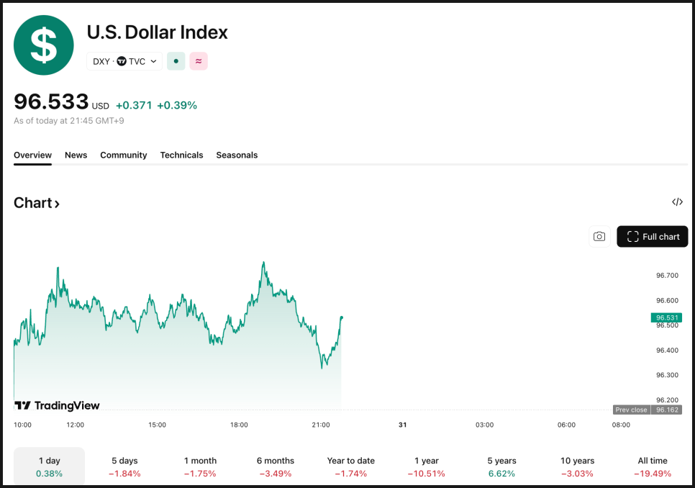Select the Community tab
Viewport: 695px width, 488px height.
pyautogui.click(x=123, y=155)
